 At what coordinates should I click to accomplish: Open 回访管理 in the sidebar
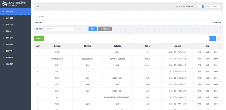click(16, 64)
